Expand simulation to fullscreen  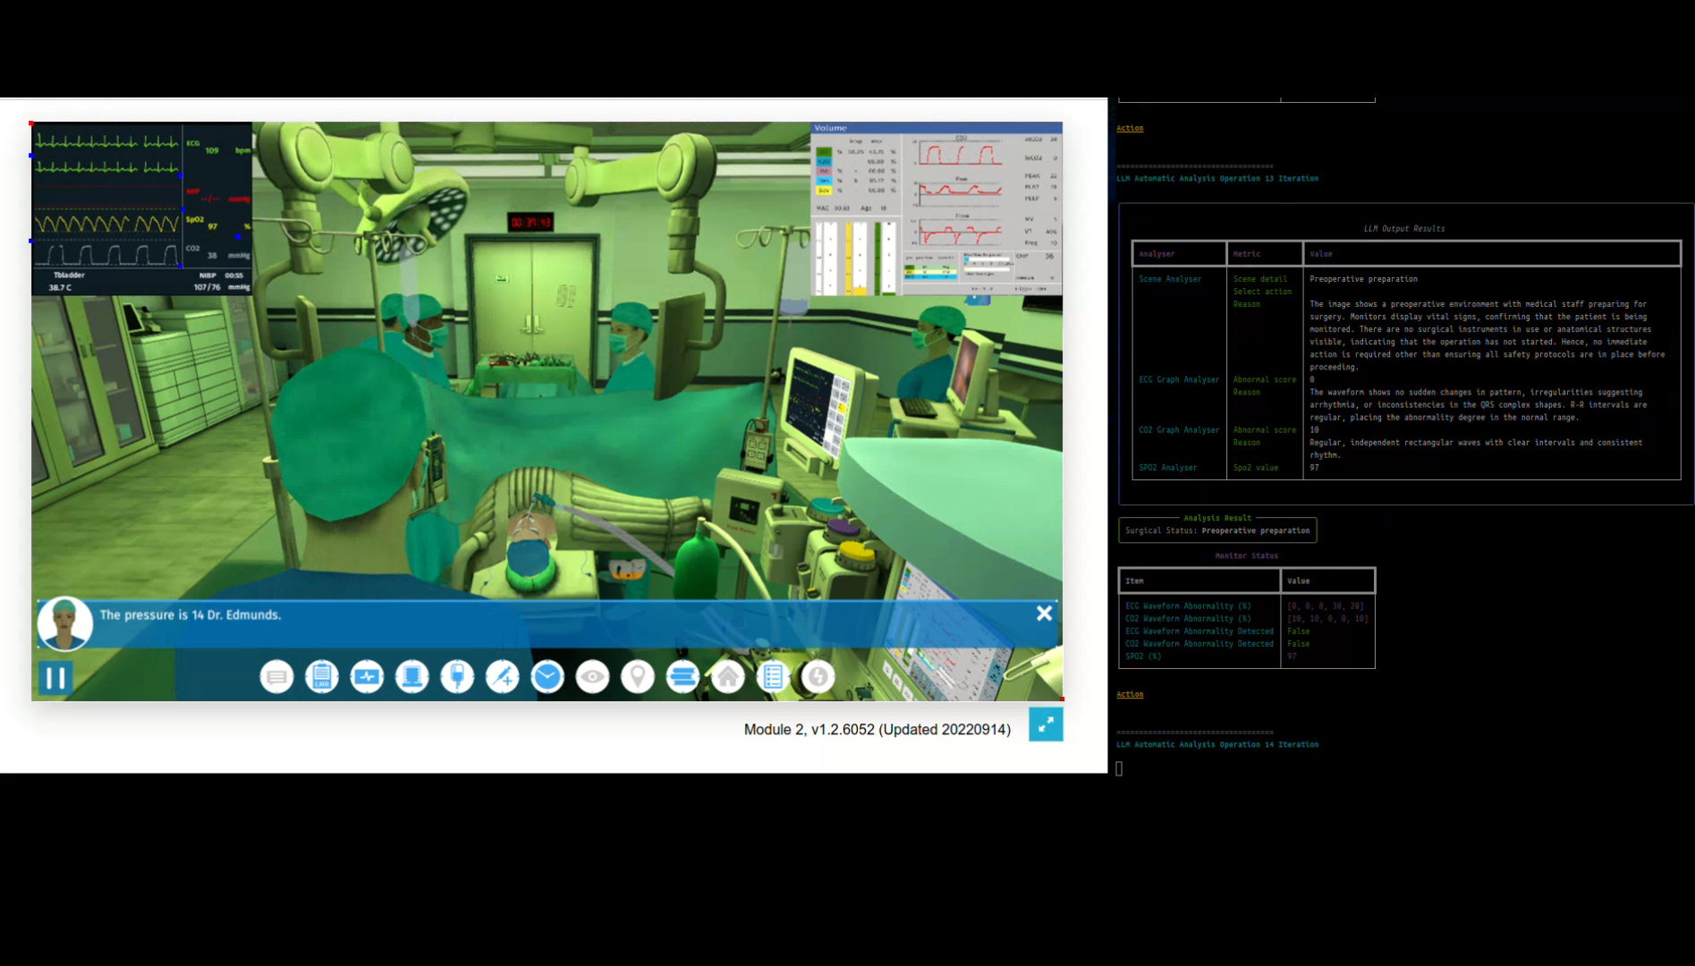[1045, 724]
